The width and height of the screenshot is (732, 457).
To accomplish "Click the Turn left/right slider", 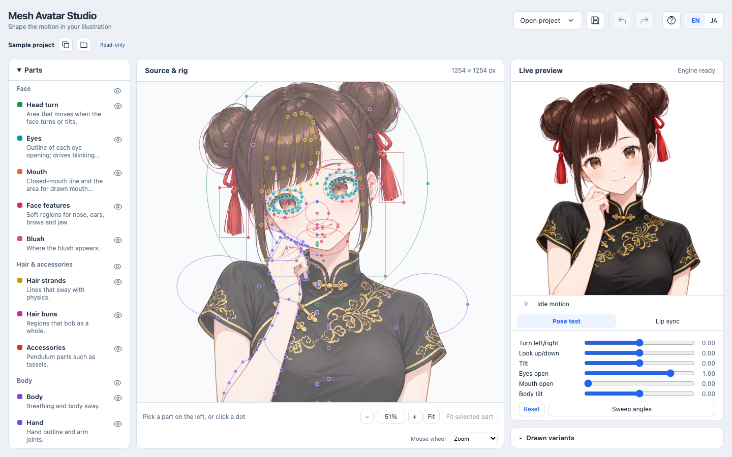I will tap(639, 343).
